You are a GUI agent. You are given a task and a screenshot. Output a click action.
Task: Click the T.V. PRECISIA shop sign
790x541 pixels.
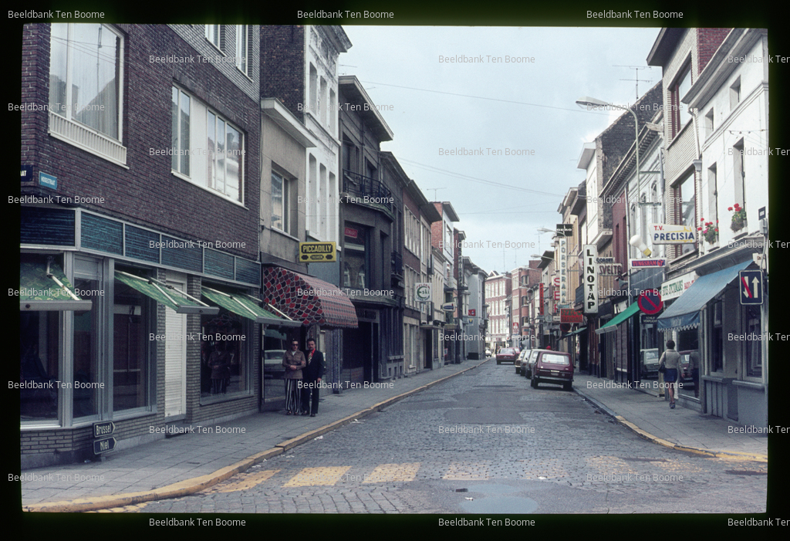click(673, 234)
